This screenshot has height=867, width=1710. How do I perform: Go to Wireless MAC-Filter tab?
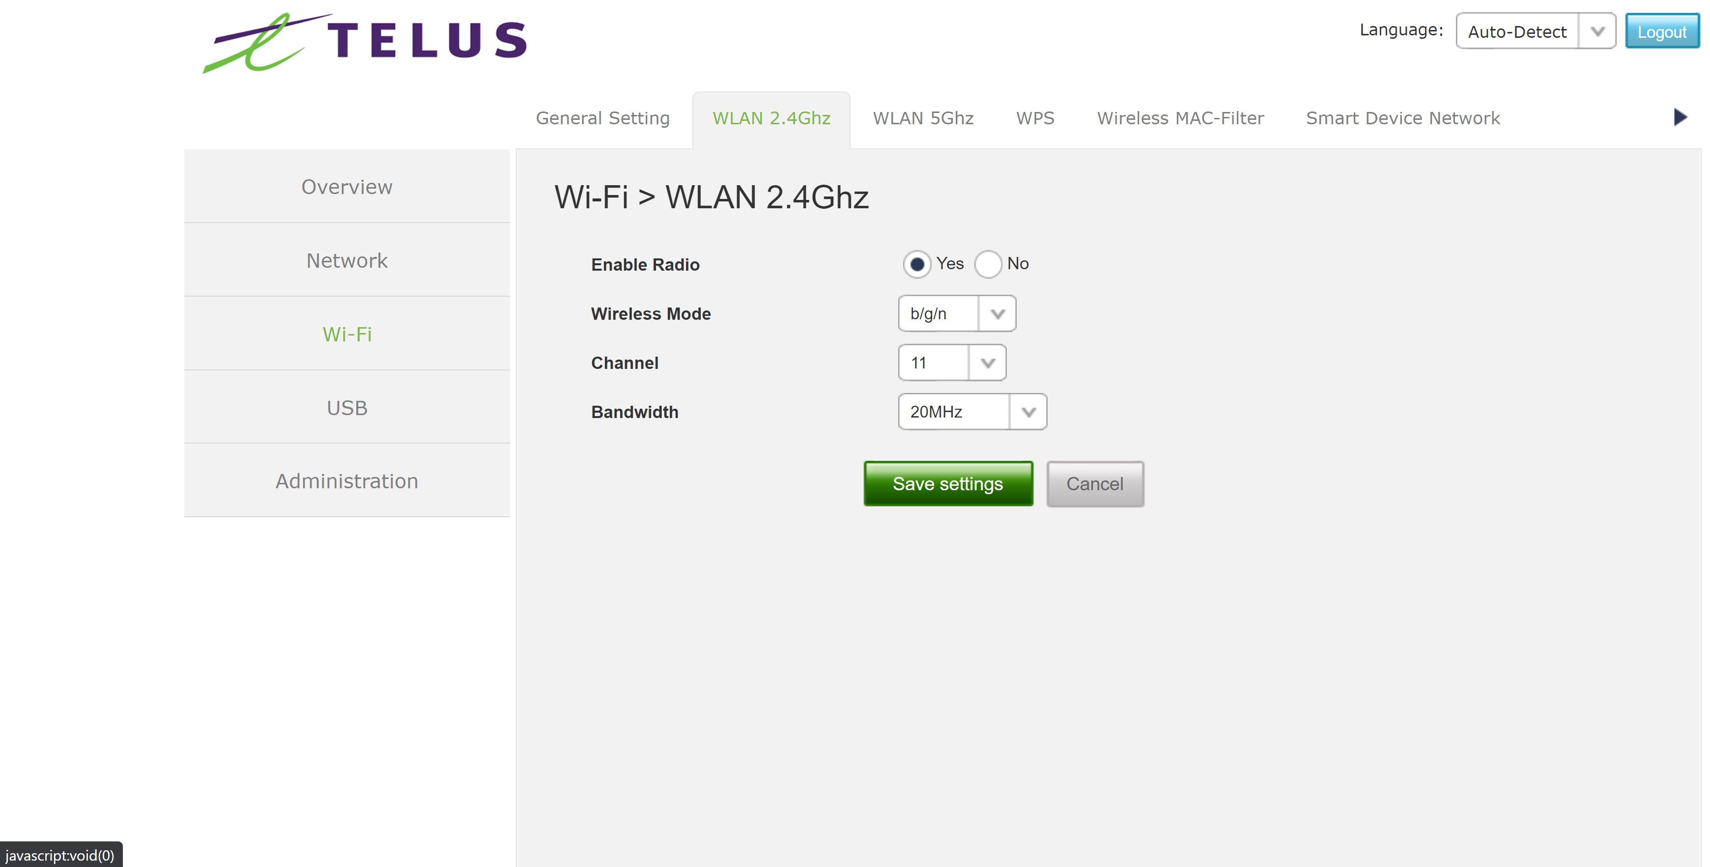(x=1180, y=118)
